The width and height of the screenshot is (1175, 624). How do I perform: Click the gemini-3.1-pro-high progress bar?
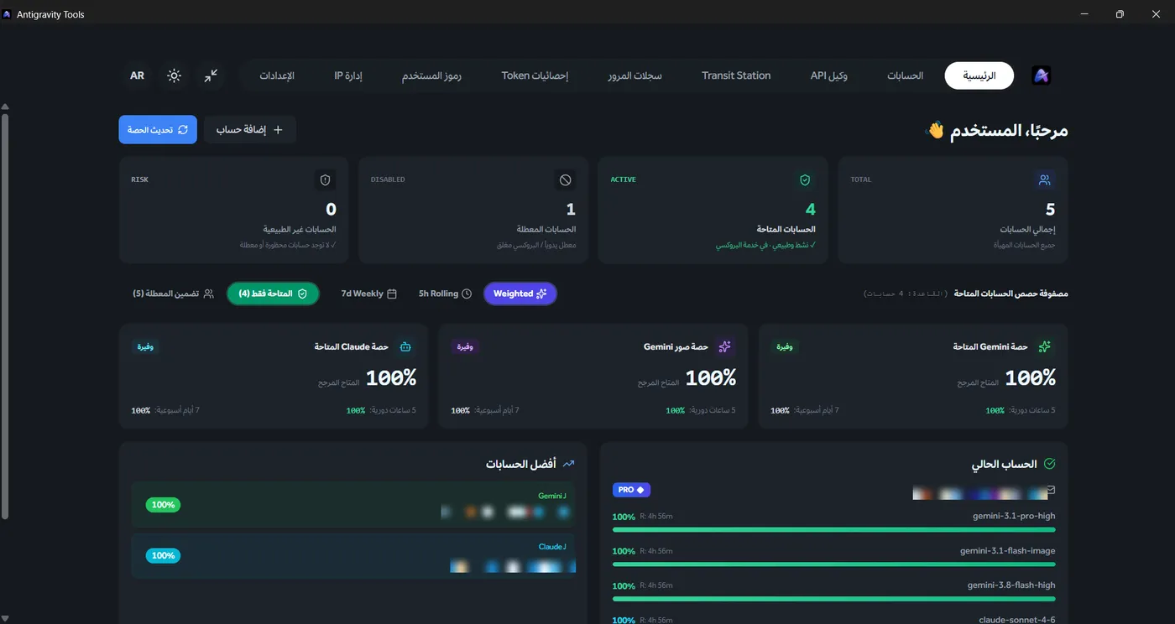pos(834,529)
